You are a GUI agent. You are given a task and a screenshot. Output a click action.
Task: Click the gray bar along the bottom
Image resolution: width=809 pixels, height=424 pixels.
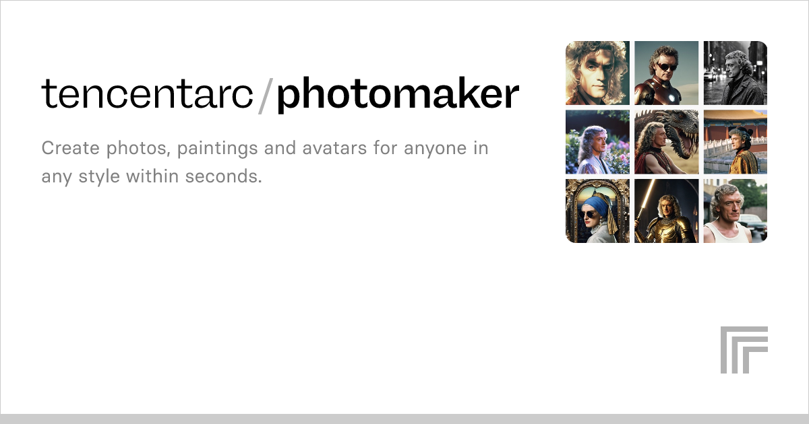pyautogui.click(x=404, y=419)
